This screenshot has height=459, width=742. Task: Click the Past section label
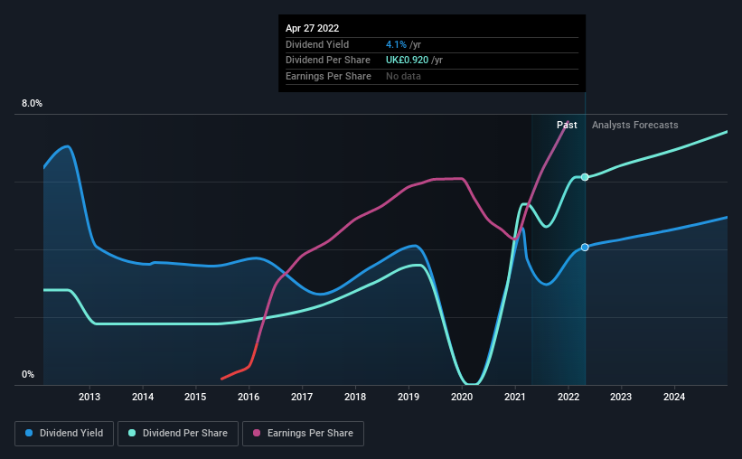tap(567, 125)
